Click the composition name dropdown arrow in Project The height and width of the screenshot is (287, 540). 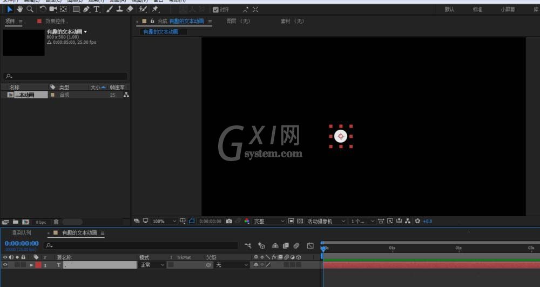click(x=85, y=32)
